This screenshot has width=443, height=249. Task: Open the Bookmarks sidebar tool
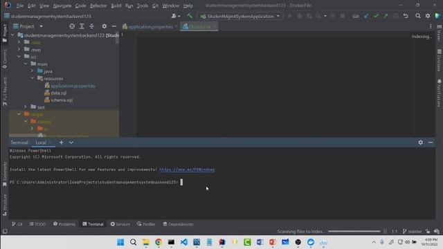point(5,174)
